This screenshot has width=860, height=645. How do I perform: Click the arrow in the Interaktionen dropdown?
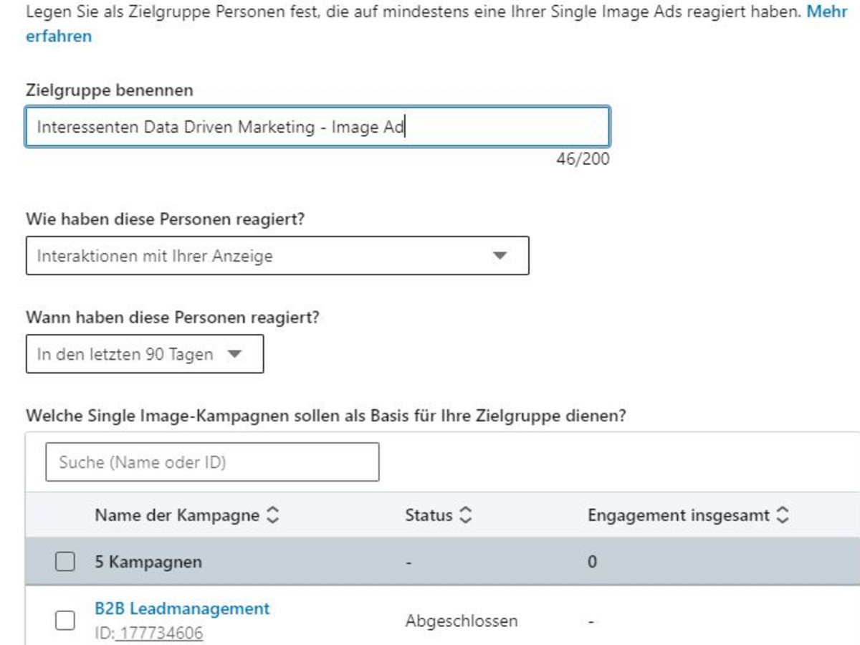click(500, 256)
